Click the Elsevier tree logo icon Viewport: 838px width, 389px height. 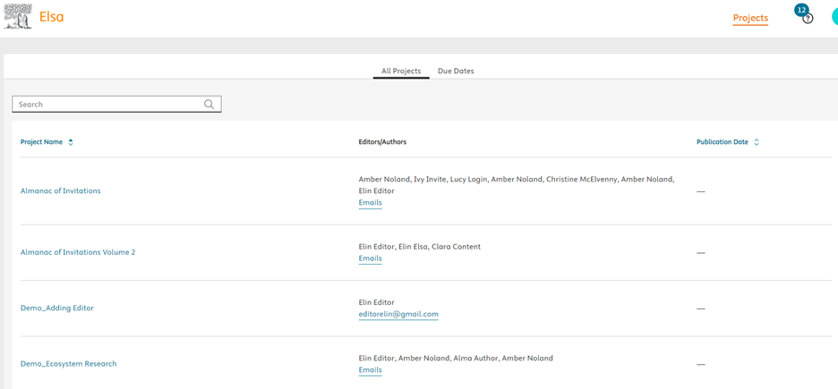click(x=18, y=17)
